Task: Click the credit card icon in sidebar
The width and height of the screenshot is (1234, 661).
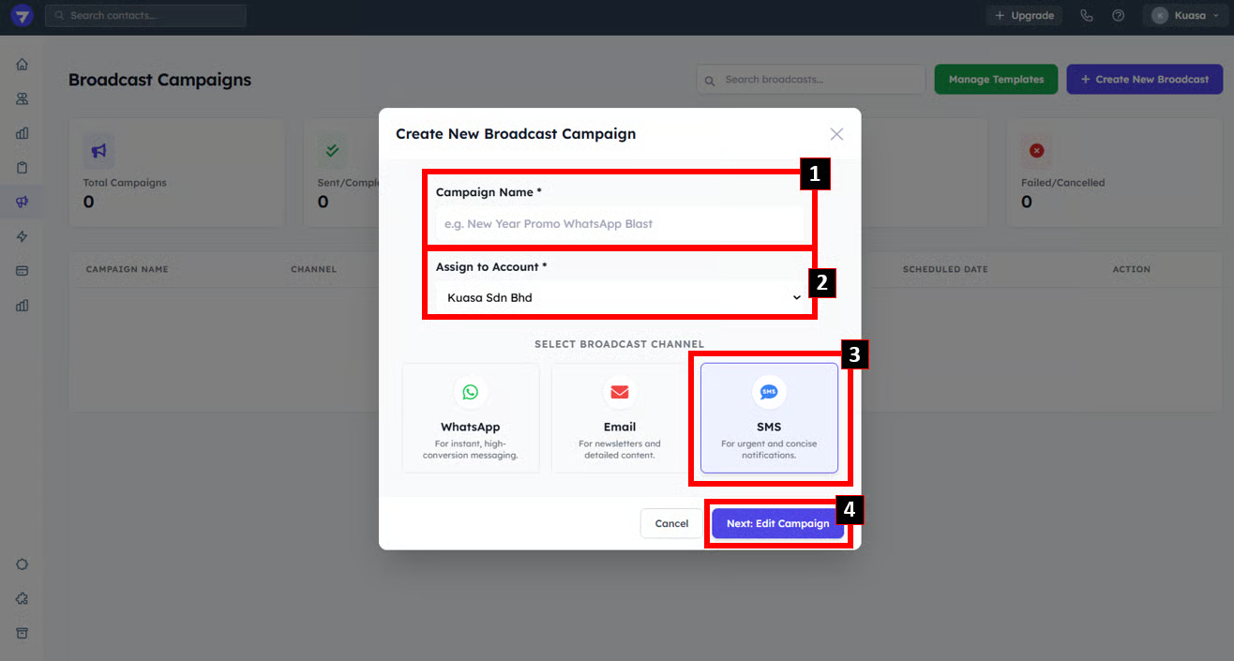Action: click(x=22, y=271)
